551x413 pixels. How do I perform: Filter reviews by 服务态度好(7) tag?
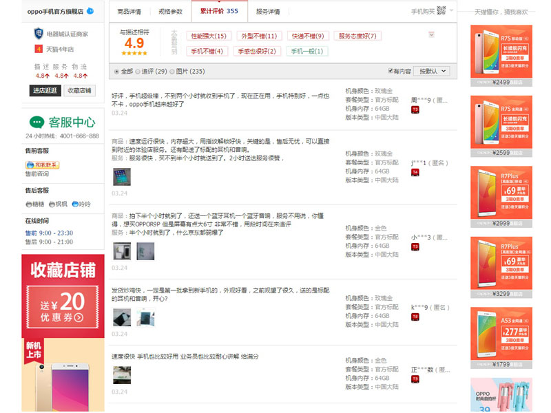point(357,36)
